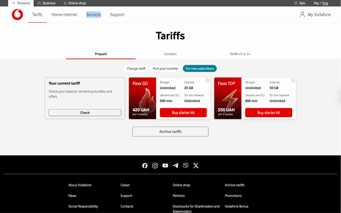341x213 pixels.
Task: Select the Port your number filter
Action: pos(166,68)
